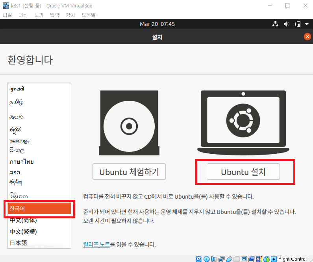Select the Tibetan language entry in the list
The image size is (313, 262).
39,182
